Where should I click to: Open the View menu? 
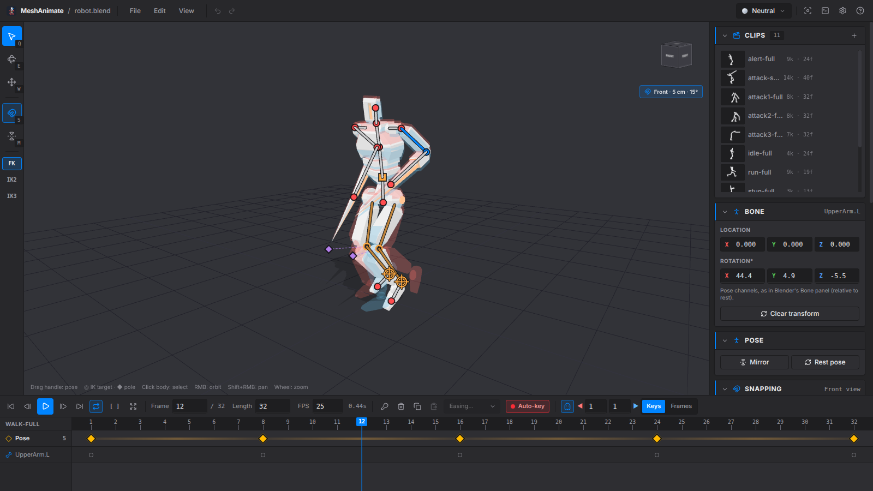pos(187,11)
